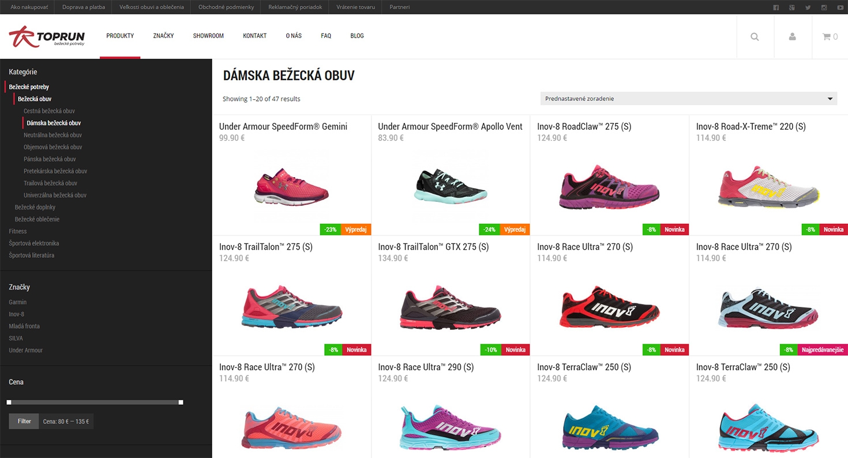Select 'Bežecké potreby' category

[29, 87]
